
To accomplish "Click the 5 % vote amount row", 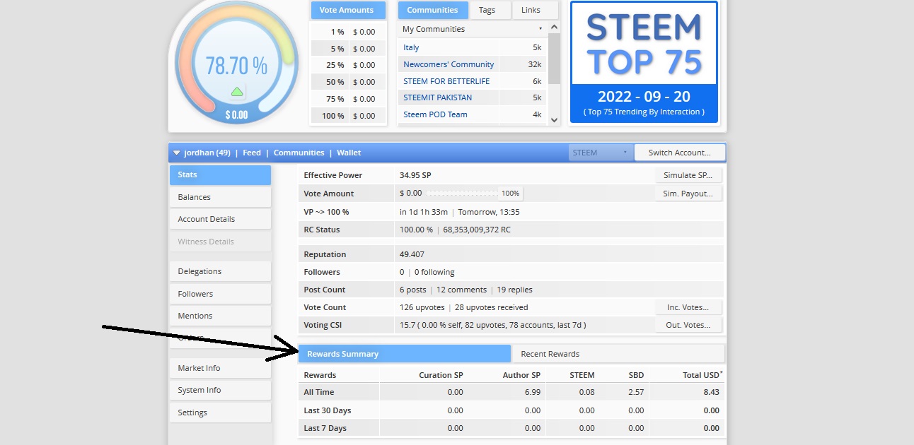I will 348,49.
